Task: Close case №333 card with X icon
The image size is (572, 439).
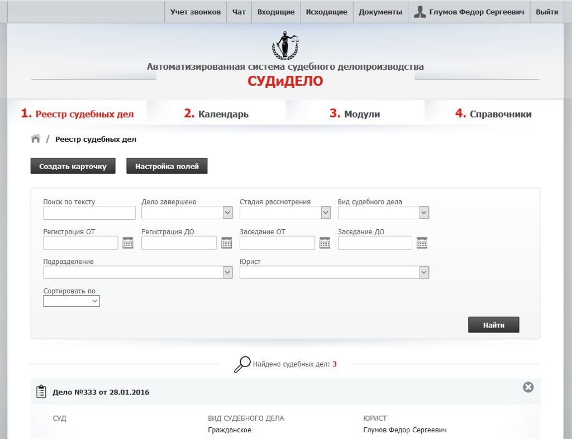Action: (528, 387)
